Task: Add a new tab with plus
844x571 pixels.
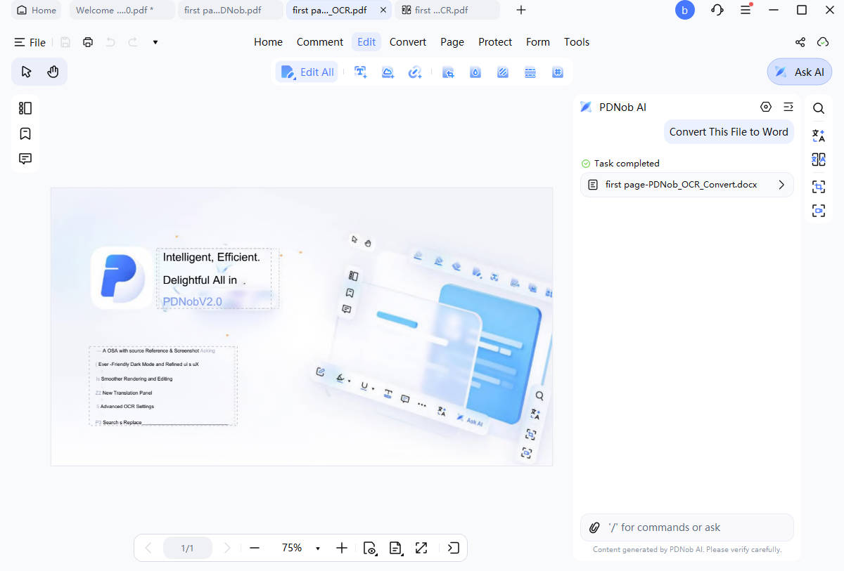Action: coord(521,10)
